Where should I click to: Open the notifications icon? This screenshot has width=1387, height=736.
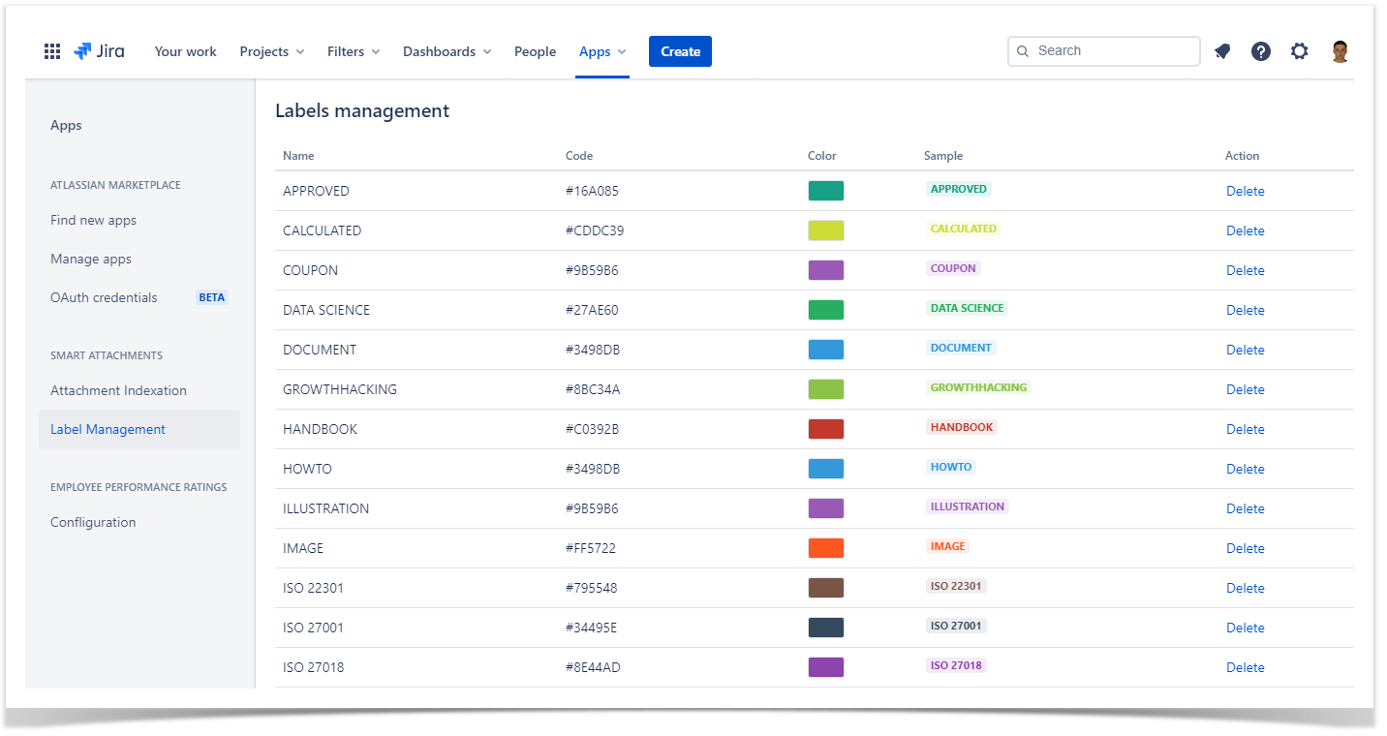[1222, 51]
